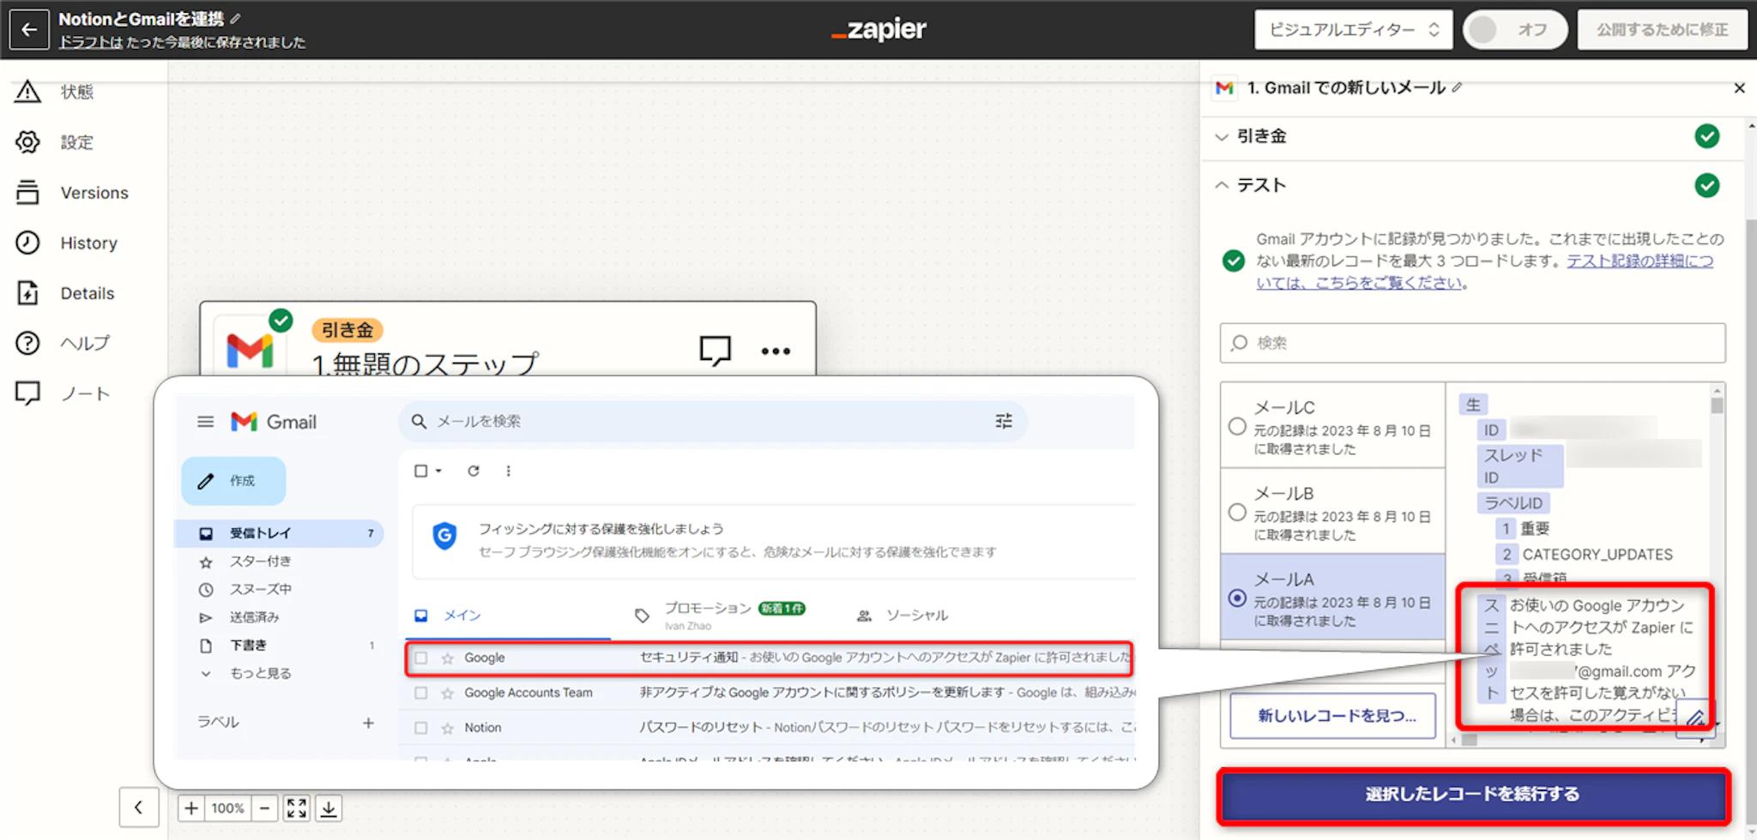
Task: Zoom in with the plus button
Action: (191, 808)
